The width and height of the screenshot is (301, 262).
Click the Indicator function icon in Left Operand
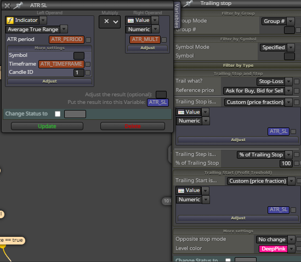(10, 20)
